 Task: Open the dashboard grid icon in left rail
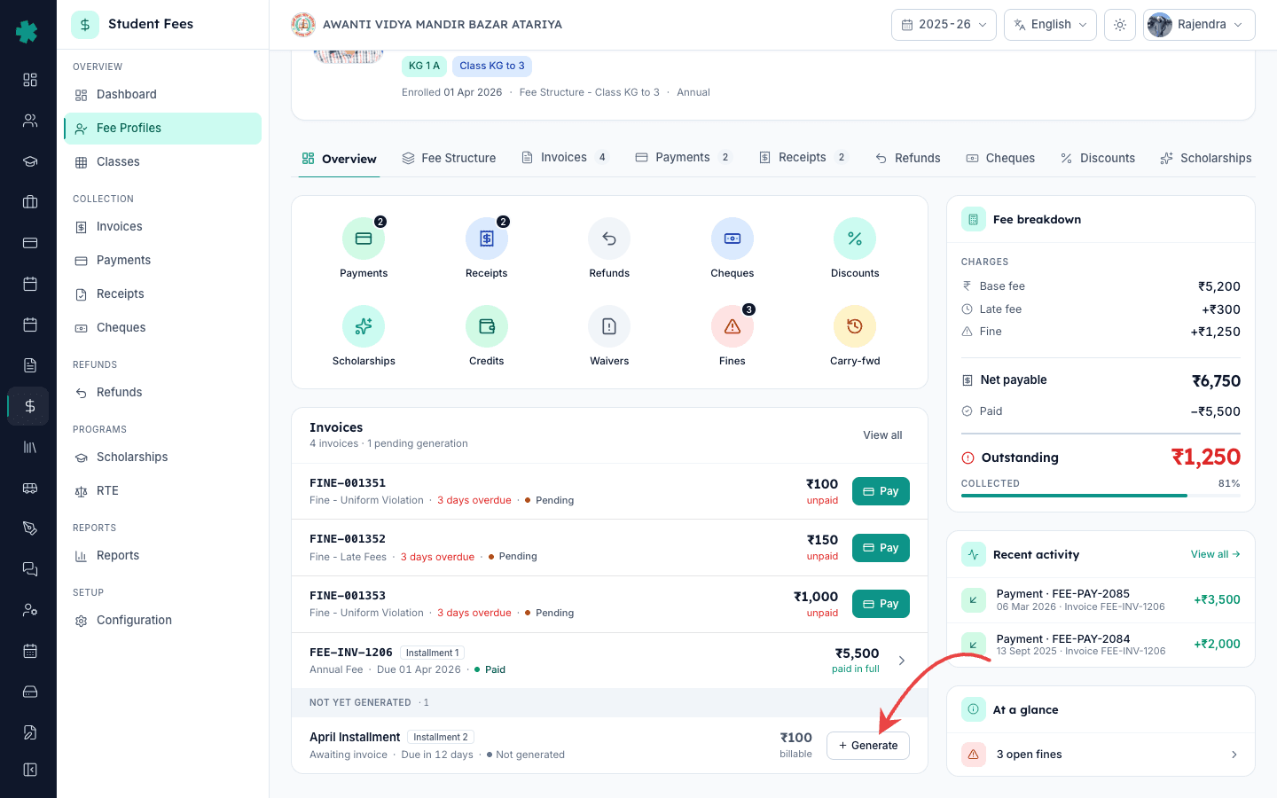click(x=29, y=80)
